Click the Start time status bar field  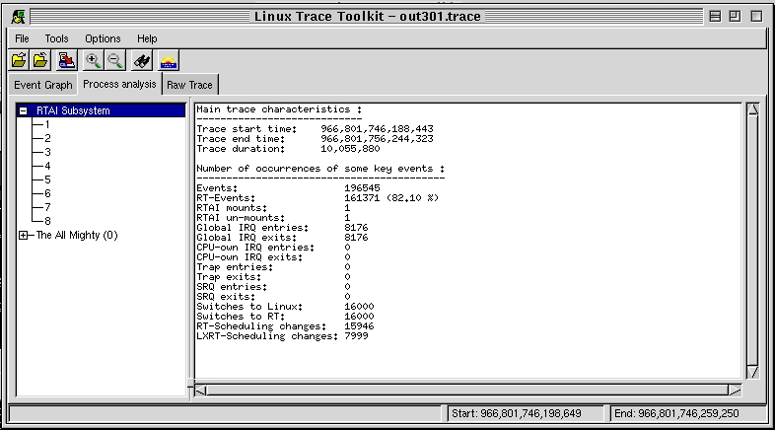(526, 413)
